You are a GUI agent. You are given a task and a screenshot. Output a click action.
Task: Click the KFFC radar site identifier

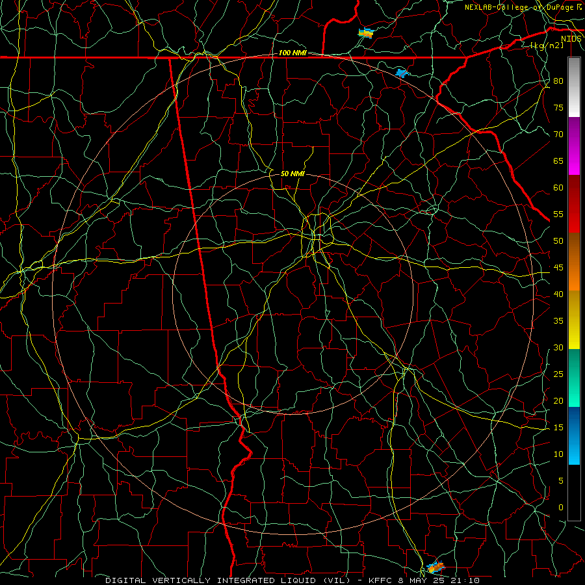pyautogui.click(x=382, y=580)
